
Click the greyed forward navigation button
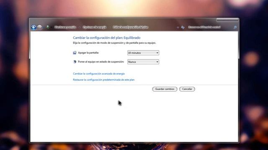click(x=39, y=27)
